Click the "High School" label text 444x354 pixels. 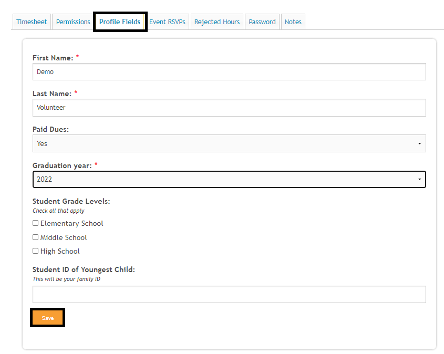(60, 251)
